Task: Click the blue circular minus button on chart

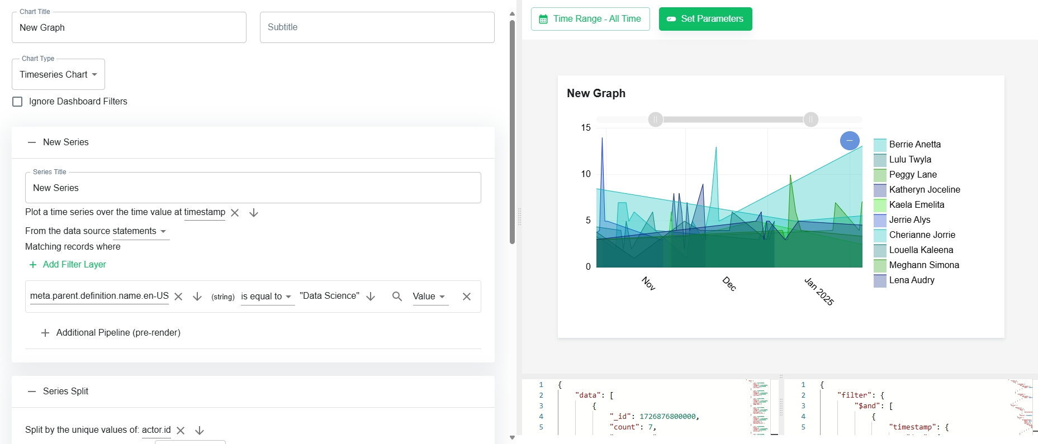Action: 850,141
